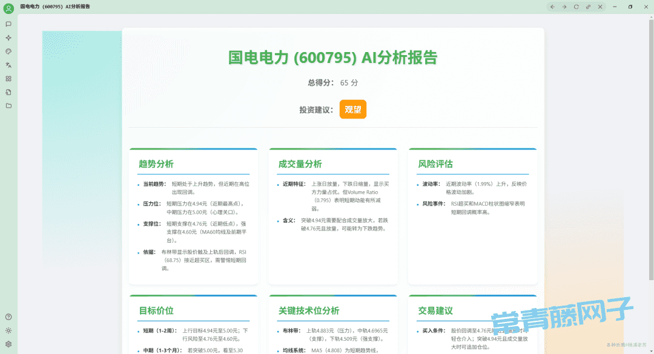Open the translate icon in sidebar
Screen dimensions: 654x354
click(x=8, y=65)
